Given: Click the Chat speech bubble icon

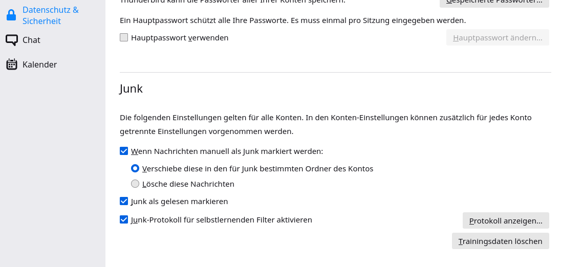Looking at the screenshot, I should (11, 40).
